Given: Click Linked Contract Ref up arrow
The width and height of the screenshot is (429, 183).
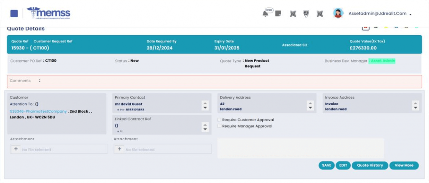Looking at the screenshot, I should coord(205,125).
